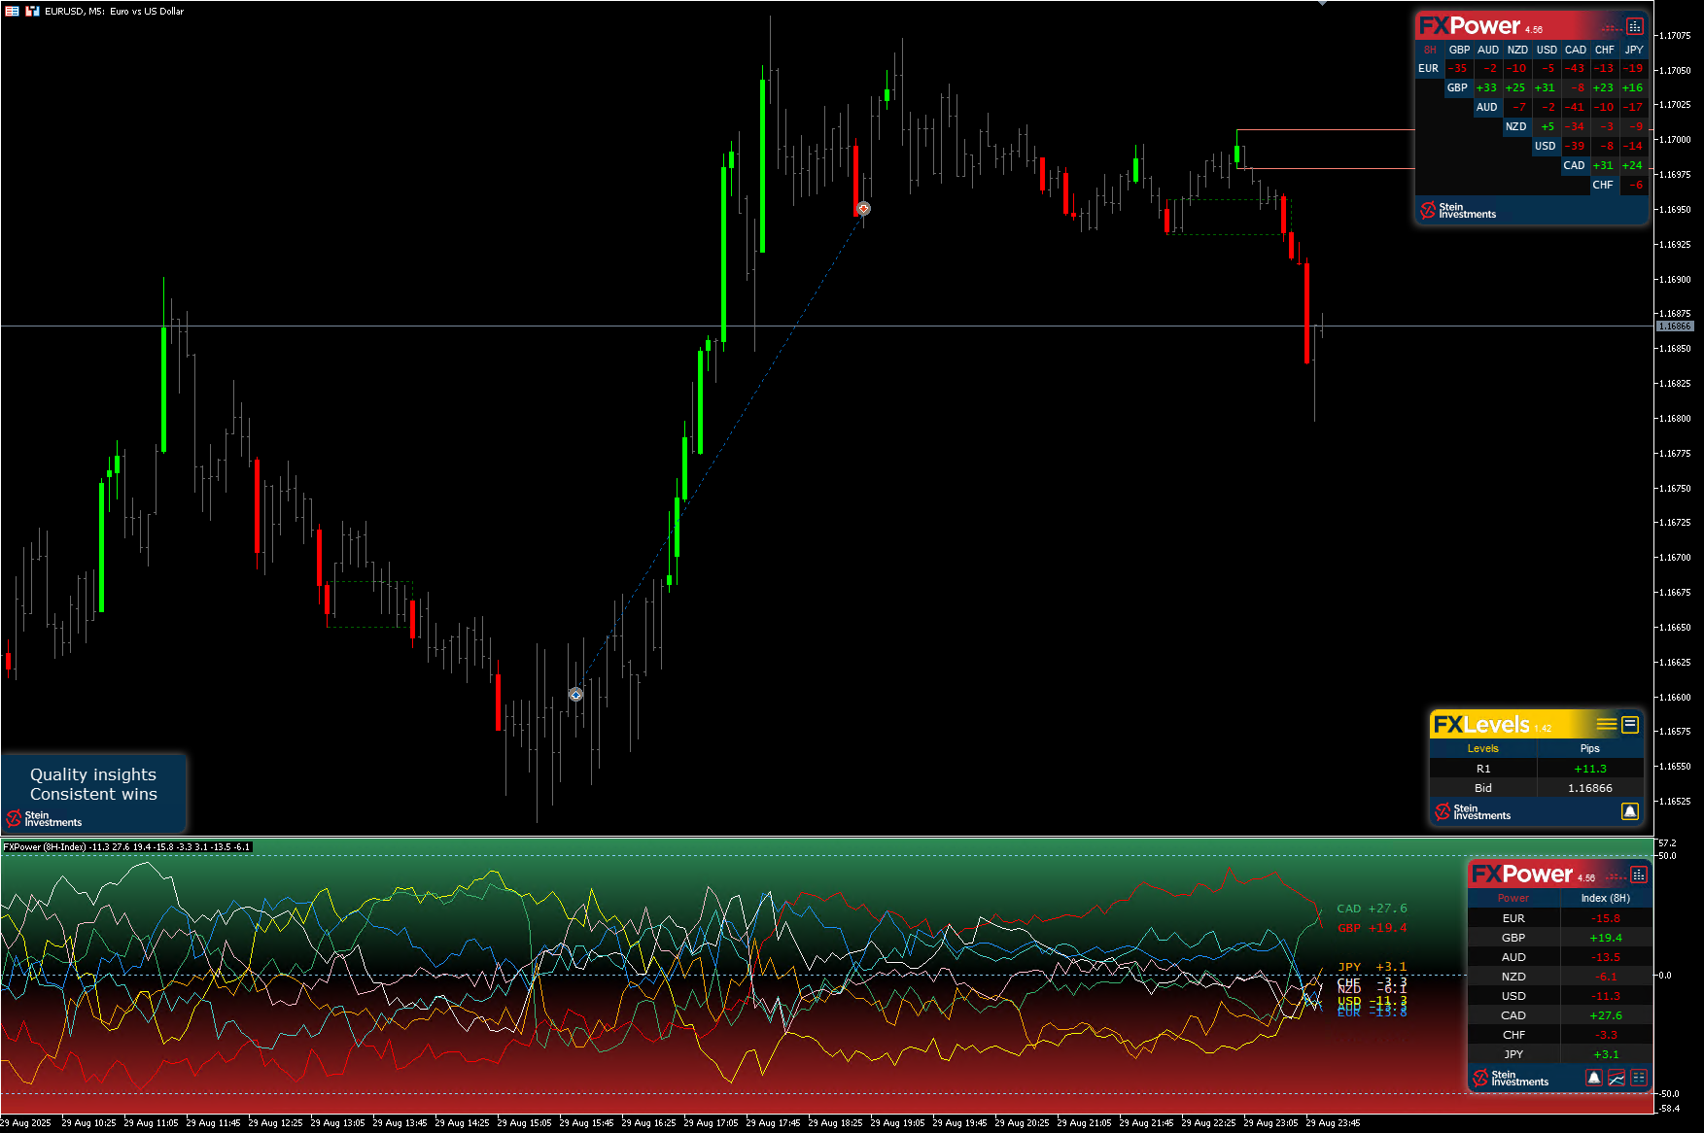Screen dimensions: 1704x1133
Task: Select the AUD/CAD cell showing -41
Action: coord(1575,108)
